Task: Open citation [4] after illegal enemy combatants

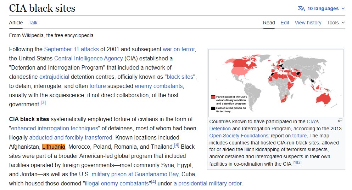Action: click(153, 182)
